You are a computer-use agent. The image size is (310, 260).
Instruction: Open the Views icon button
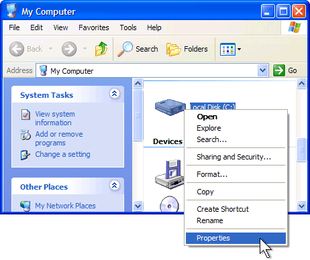[227, 49]
